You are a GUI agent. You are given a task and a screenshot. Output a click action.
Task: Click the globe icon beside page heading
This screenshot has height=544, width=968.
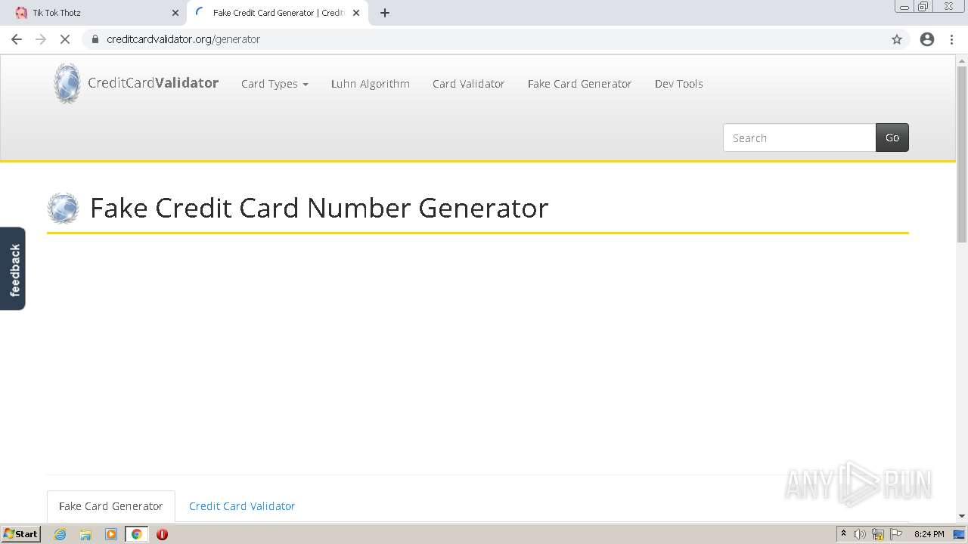click(x=63, y=208)
